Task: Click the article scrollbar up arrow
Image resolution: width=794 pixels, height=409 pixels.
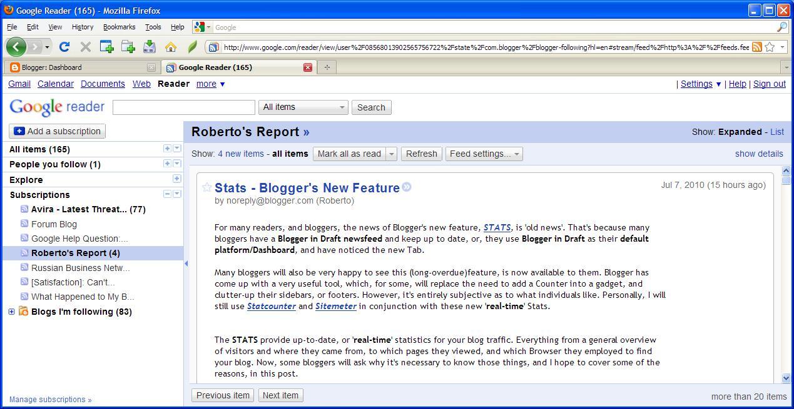Action: pyautogui.click(x=786, y=170)
